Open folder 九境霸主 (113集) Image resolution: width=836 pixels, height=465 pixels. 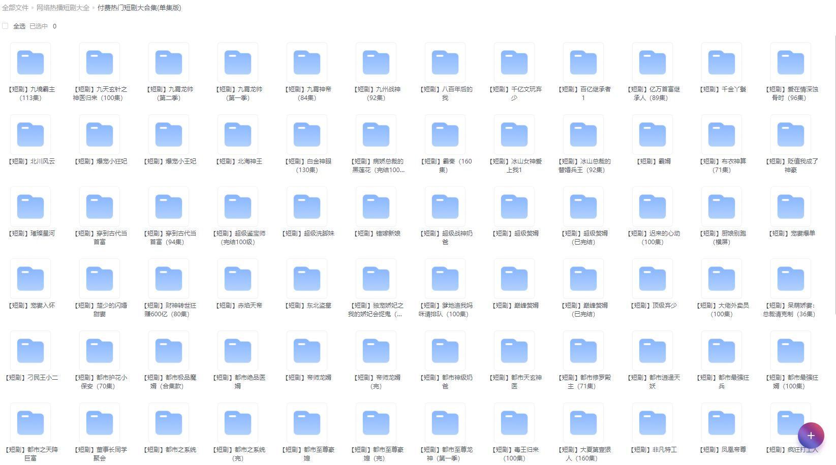tap(30, 62)
